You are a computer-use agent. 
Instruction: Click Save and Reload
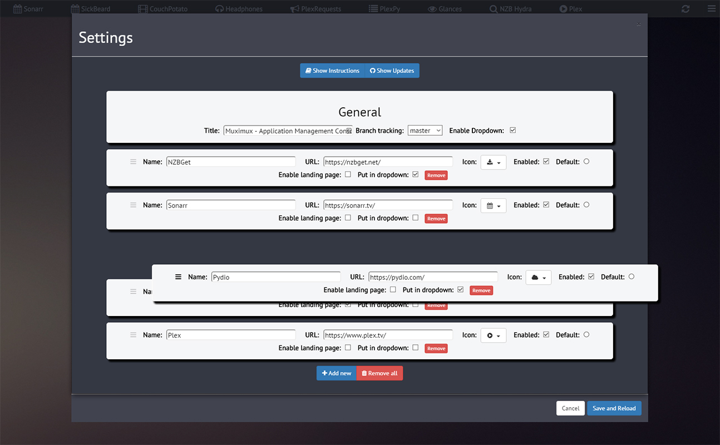click(614, 408)
